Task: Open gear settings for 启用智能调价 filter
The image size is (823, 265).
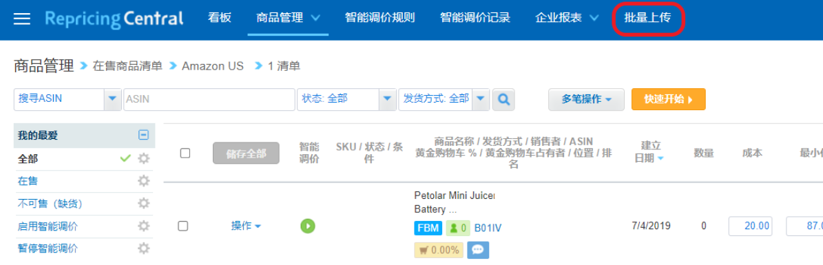Action: point(143,226)
